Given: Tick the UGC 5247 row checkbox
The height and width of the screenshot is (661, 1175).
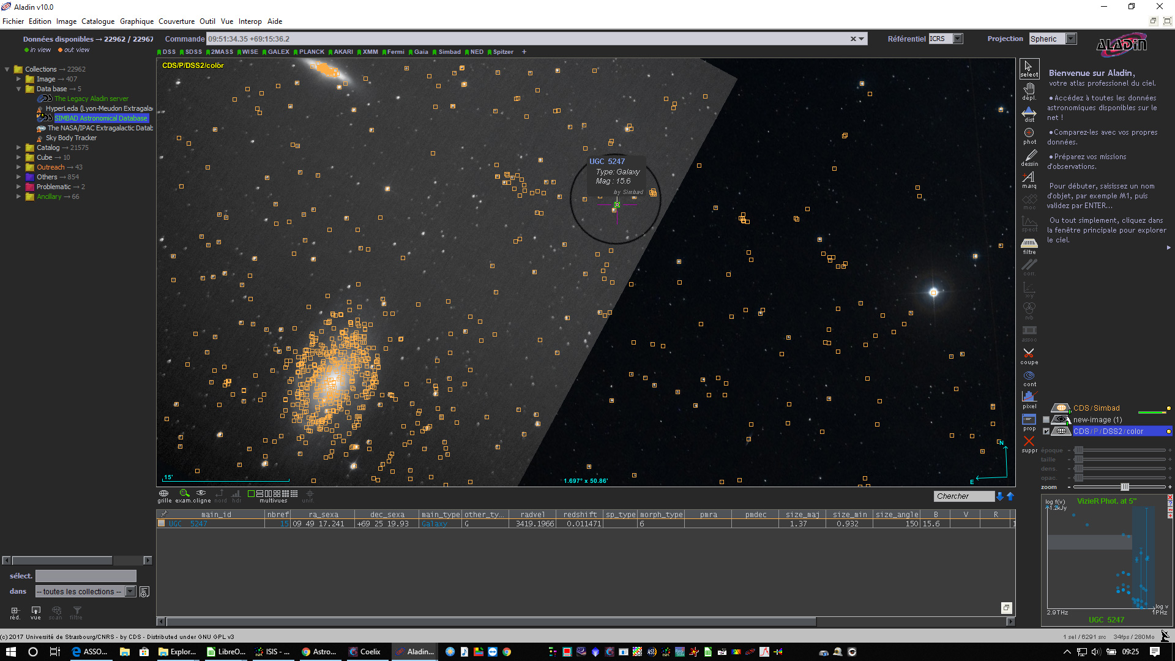Looking at the screenshot, I should coord(162,523).
